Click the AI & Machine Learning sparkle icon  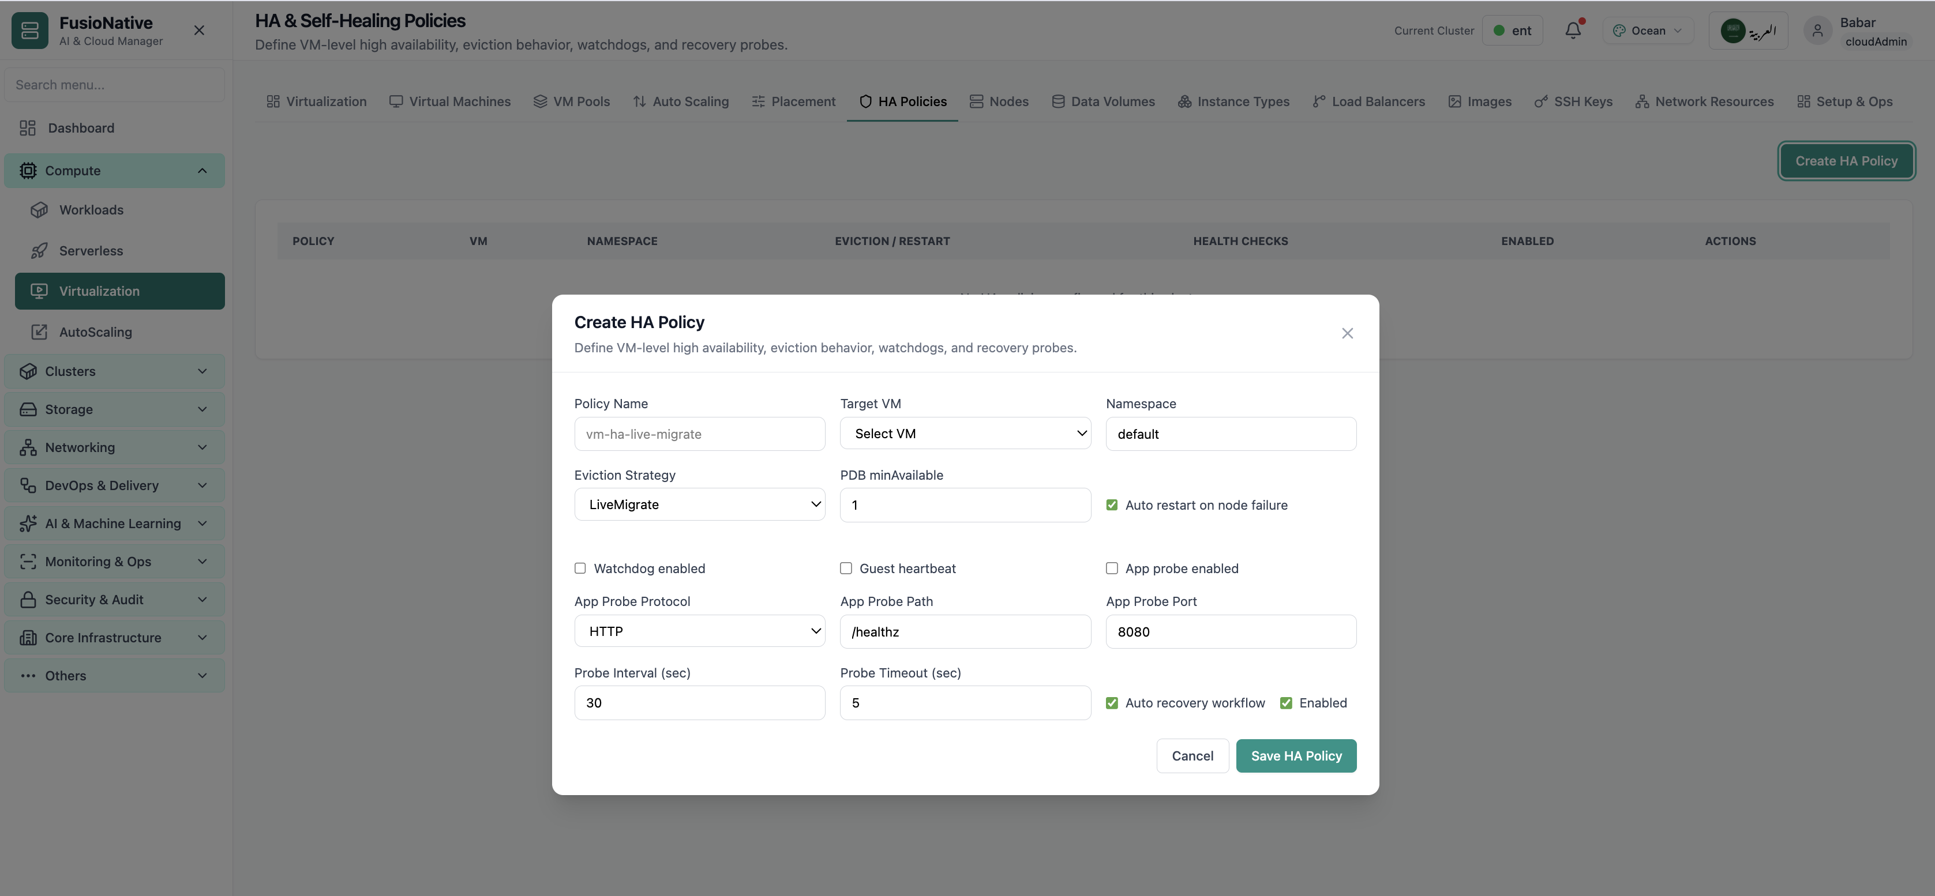pyautogui.click(x=28, y=524)
